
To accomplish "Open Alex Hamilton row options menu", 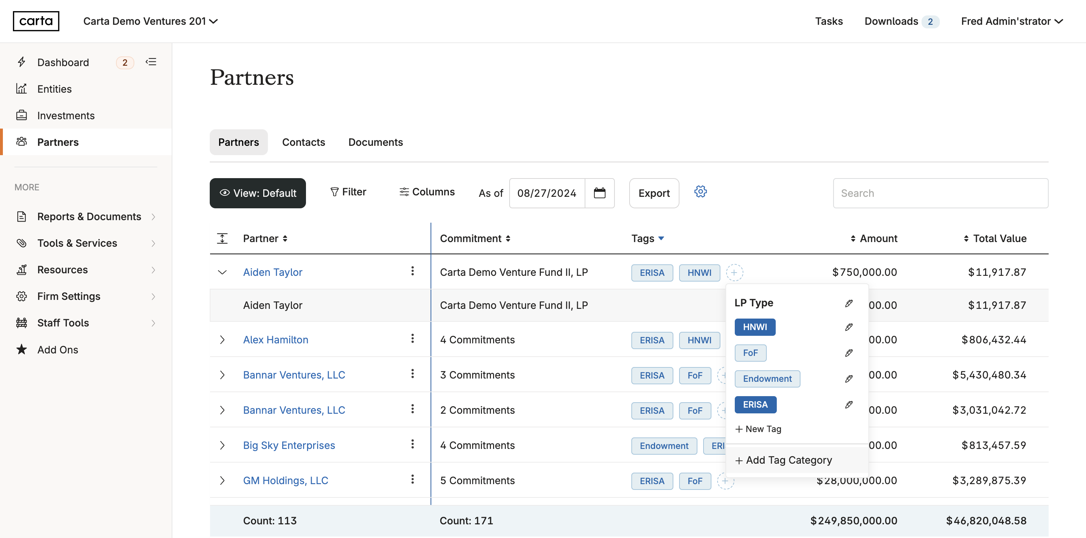I will [x=412, y=339].
